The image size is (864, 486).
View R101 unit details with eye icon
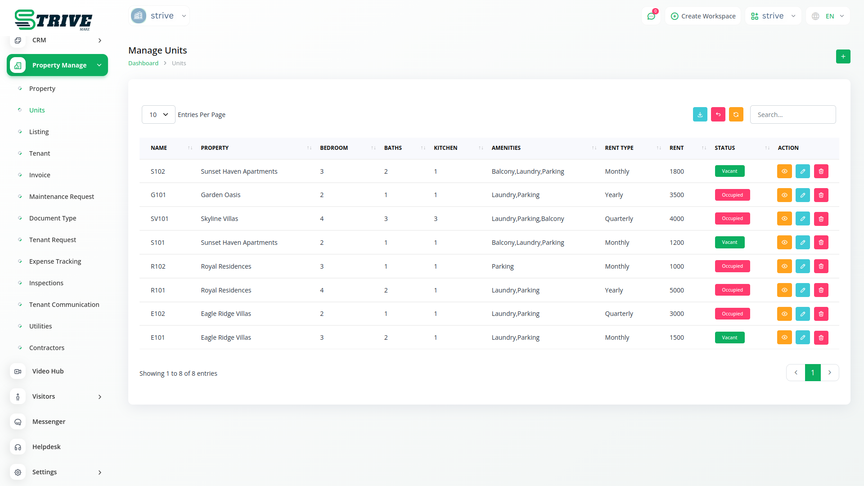pos(784,290)
